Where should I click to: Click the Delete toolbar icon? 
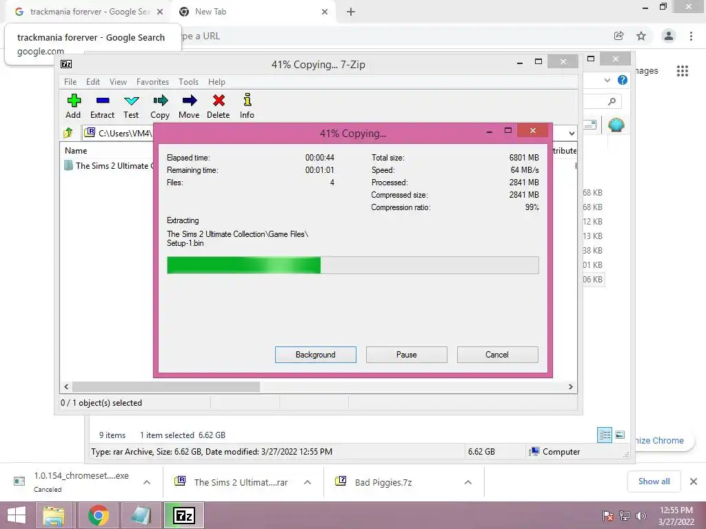click(x=219, y=101)
